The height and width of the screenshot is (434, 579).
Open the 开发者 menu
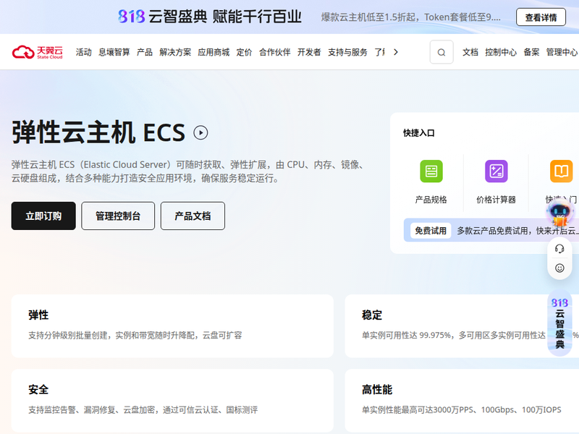309,52
